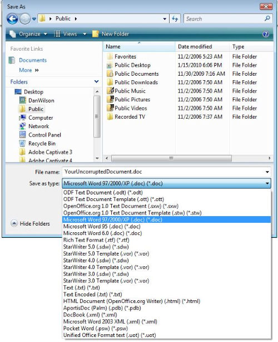The height and width of the screenshot is (342, 278).
Task: Click the Control Panel icon in tree
Action: [x=22, y=135]
